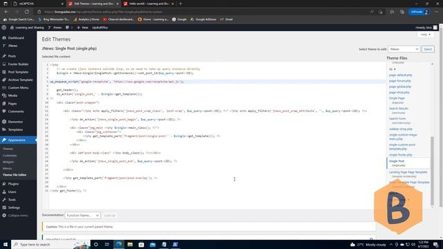Click the Appearance menu item
The image size is (443, 249).
point(17,140)
